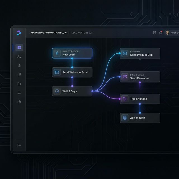Select the If Opened Send Product Drip node
This screenshot has width=179, height=179.
[140, 53]
